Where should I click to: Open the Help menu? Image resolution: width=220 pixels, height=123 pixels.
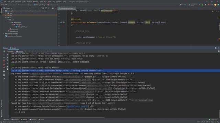64,2
